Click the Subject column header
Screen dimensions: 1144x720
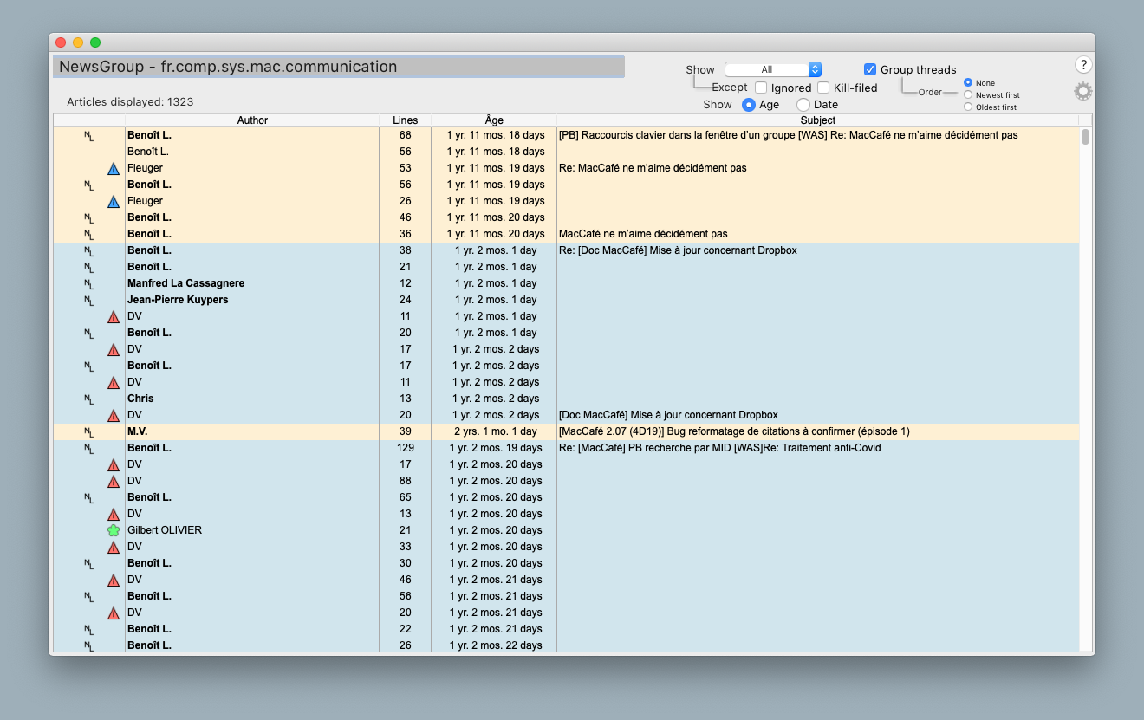point(817,120)
